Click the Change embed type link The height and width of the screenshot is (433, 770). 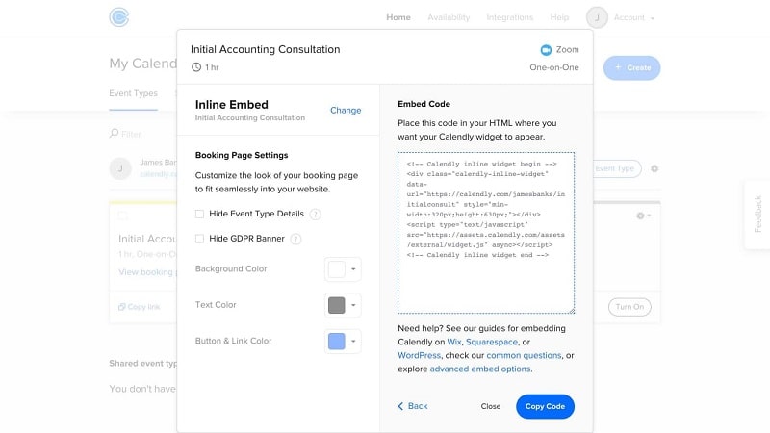point(346,110)
